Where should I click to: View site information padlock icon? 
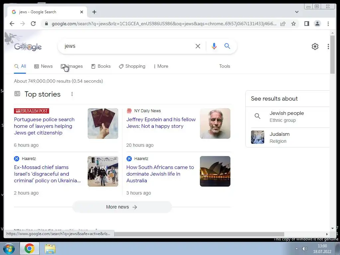coord(46,24)
